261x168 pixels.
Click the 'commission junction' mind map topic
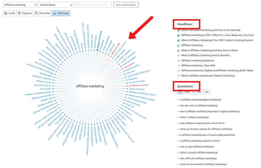click(x=137, y=100)
